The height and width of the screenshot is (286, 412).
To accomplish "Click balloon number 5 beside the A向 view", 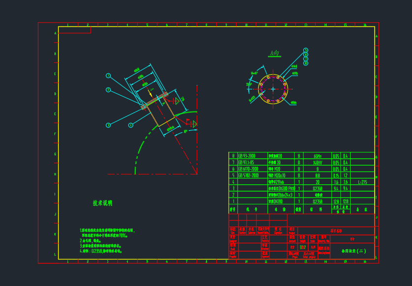I will click(x=306, y=50).
